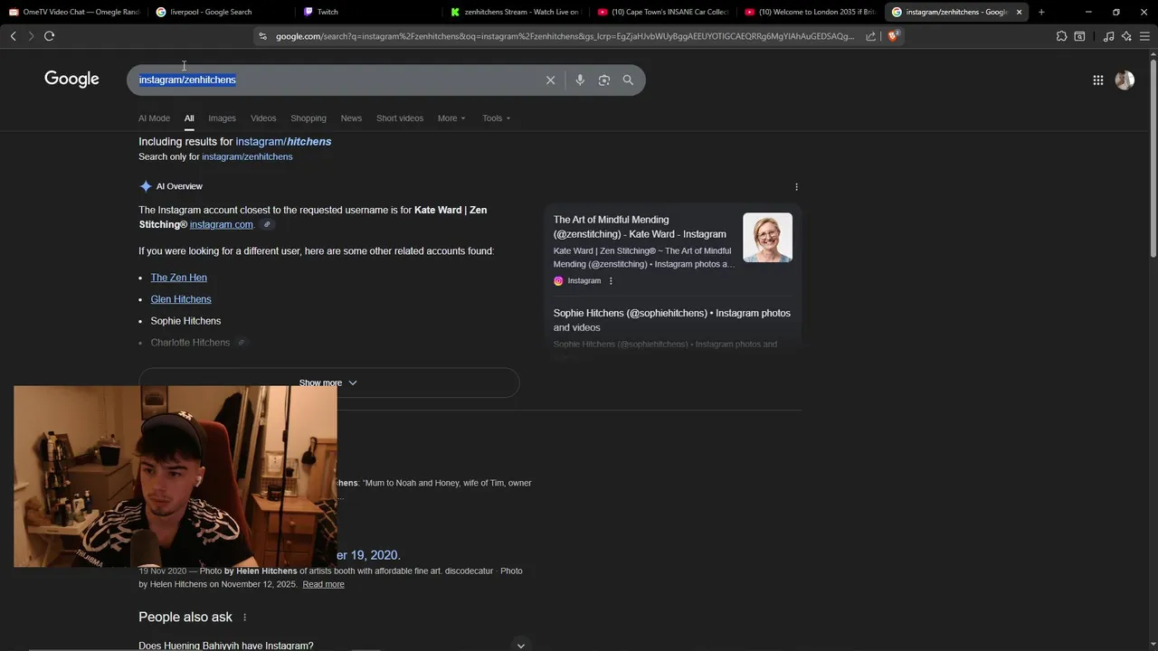Click the Charlotte Hitchens list item
This screenshot has width=1158, height=651.
click(190, 343)
